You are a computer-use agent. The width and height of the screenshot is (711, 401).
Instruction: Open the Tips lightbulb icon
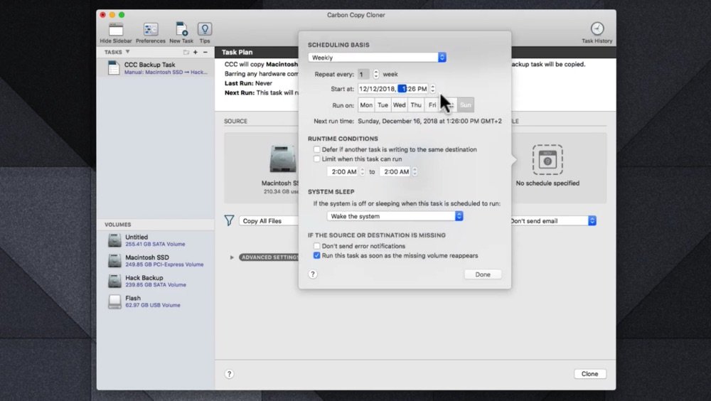[x=205, y=30]
